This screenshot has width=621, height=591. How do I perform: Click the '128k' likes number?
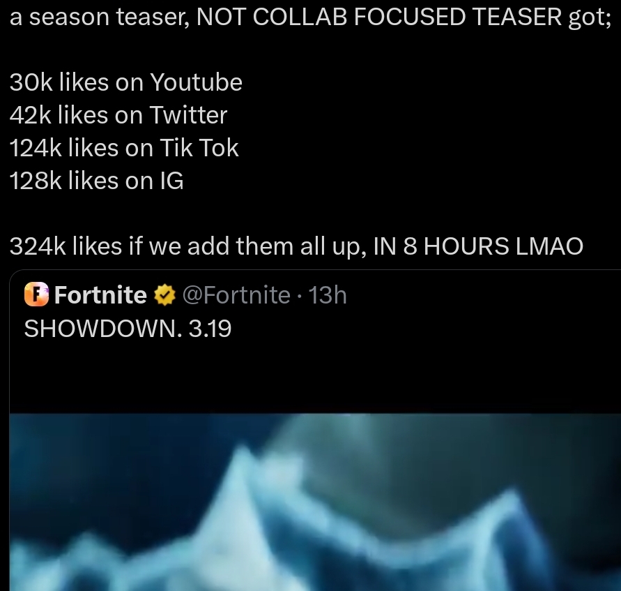pyautogui.click(x=36, y=181)
